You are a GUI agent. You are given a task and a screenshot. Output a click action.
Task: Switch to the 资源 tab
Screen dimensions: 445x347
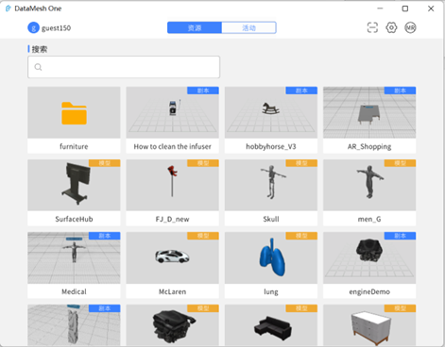click(x=195, y=27)
